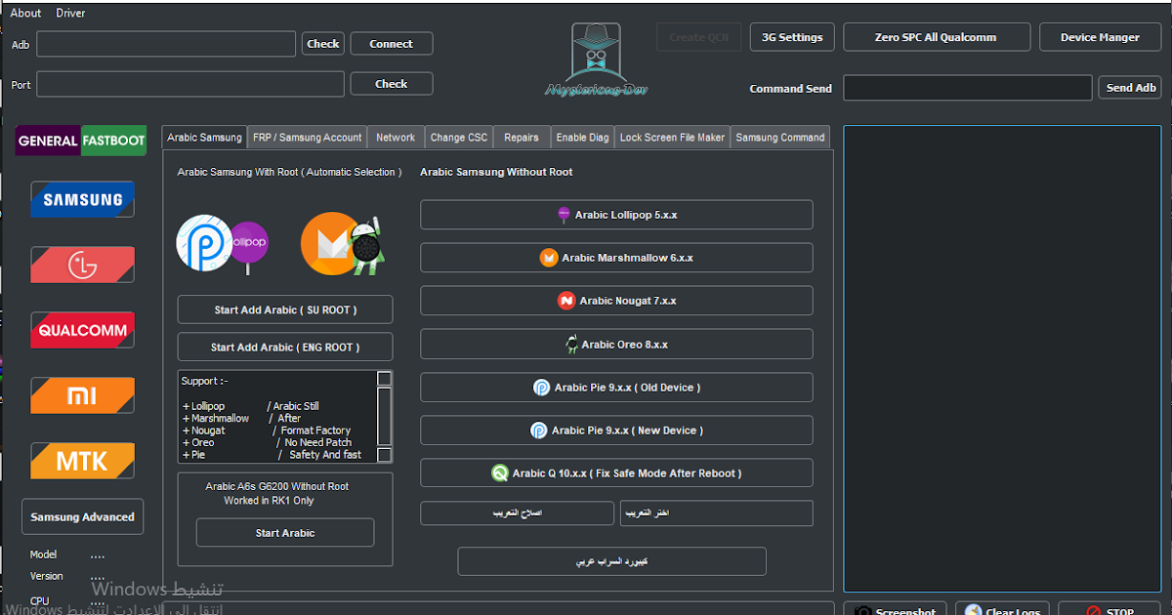Open the Xiaomi MI brand section
This screenshot has height=615, width=1172.
point(82,395)
